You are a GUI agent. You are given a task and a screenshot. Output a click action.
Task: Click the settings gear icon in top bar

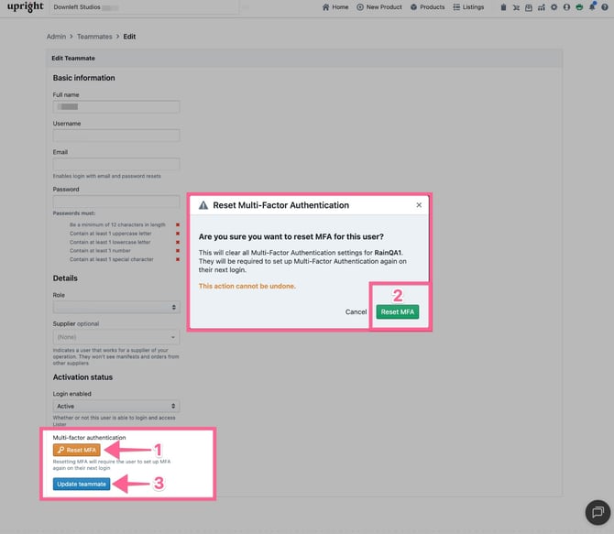pos(554,7)
